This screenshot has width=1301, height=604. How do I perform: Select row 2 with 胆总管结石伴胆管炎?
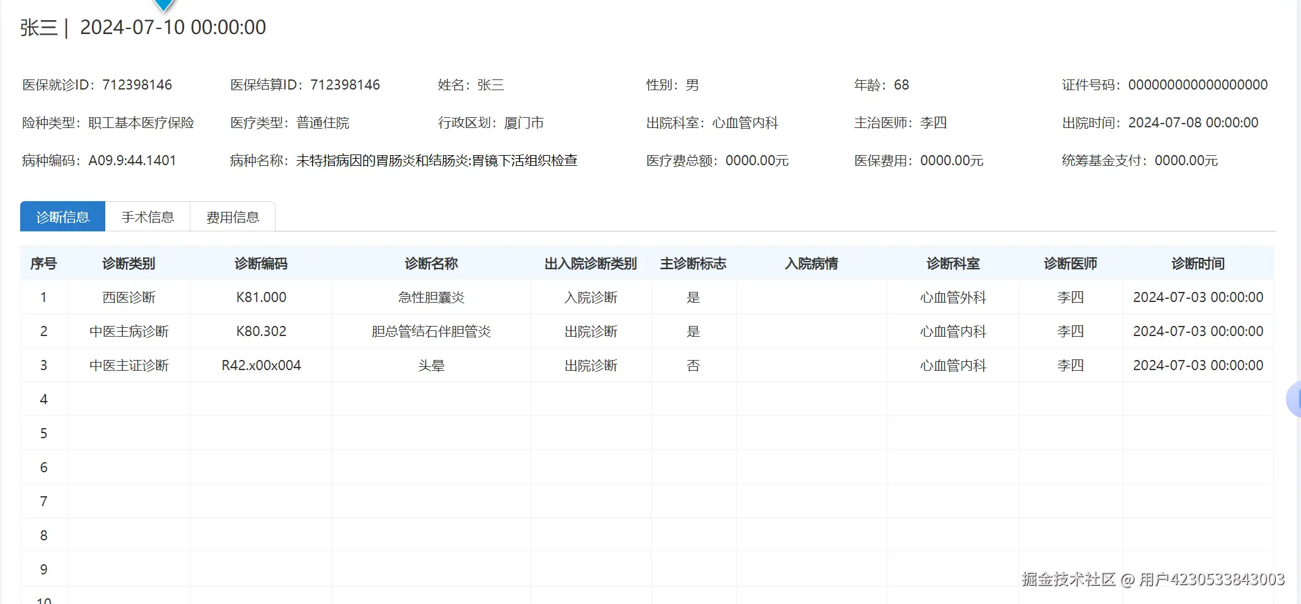click(432, 331)
